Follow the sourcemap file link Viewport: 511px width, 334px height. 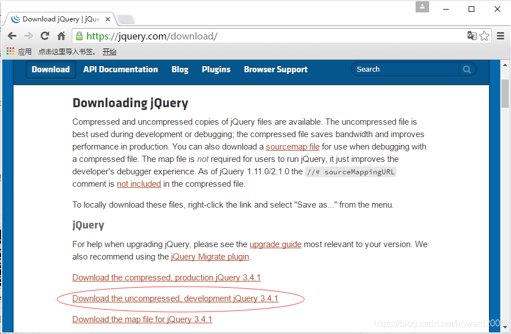(x=292, y=147)
